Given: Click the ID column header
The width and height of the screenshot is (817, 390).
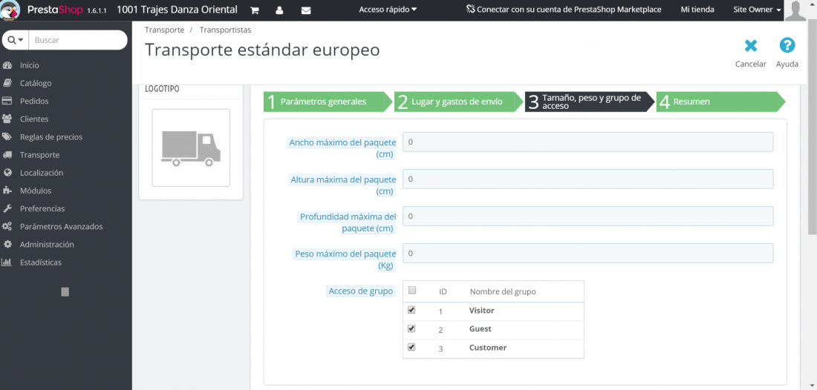Looking at the screenshot, I should (x=443, y=291).
